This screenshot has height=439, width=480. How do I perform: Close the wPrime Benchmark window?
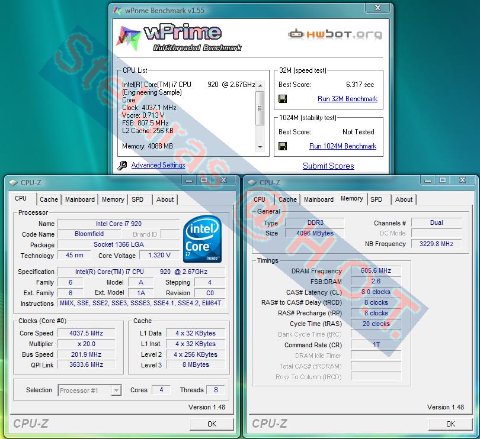(377, 8)
